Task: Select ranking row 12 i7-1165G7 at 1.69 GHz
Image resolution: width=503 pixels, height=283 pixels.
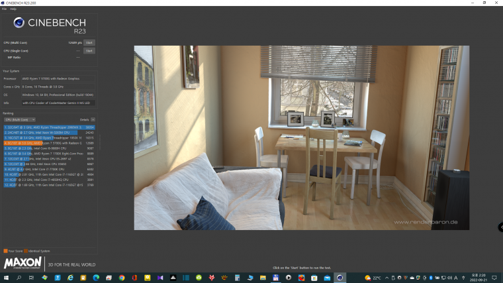Action: click(x=49, y=185)
